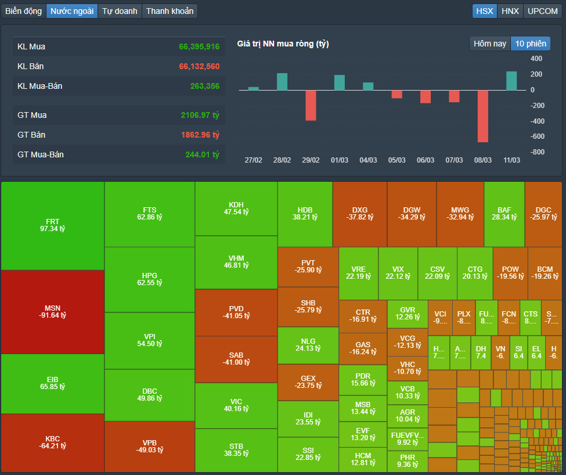Click the FTS 62.86 tỷ tile
Screen dimensions: 566x475
pos(149,214)
